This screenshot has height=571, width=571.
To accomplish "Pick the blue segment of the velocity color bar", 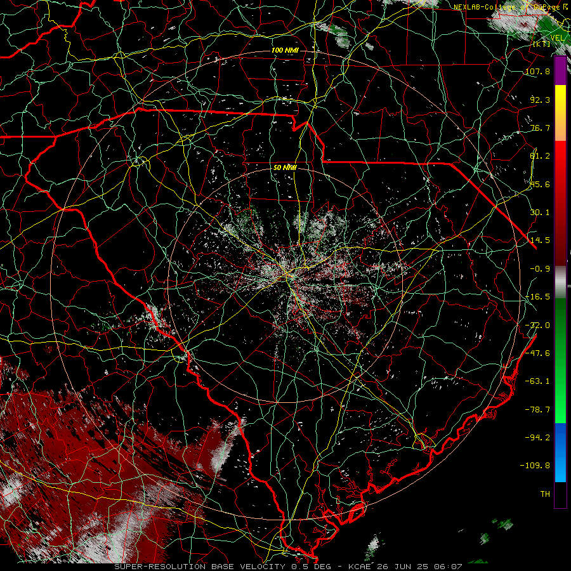I will [560, 452].
